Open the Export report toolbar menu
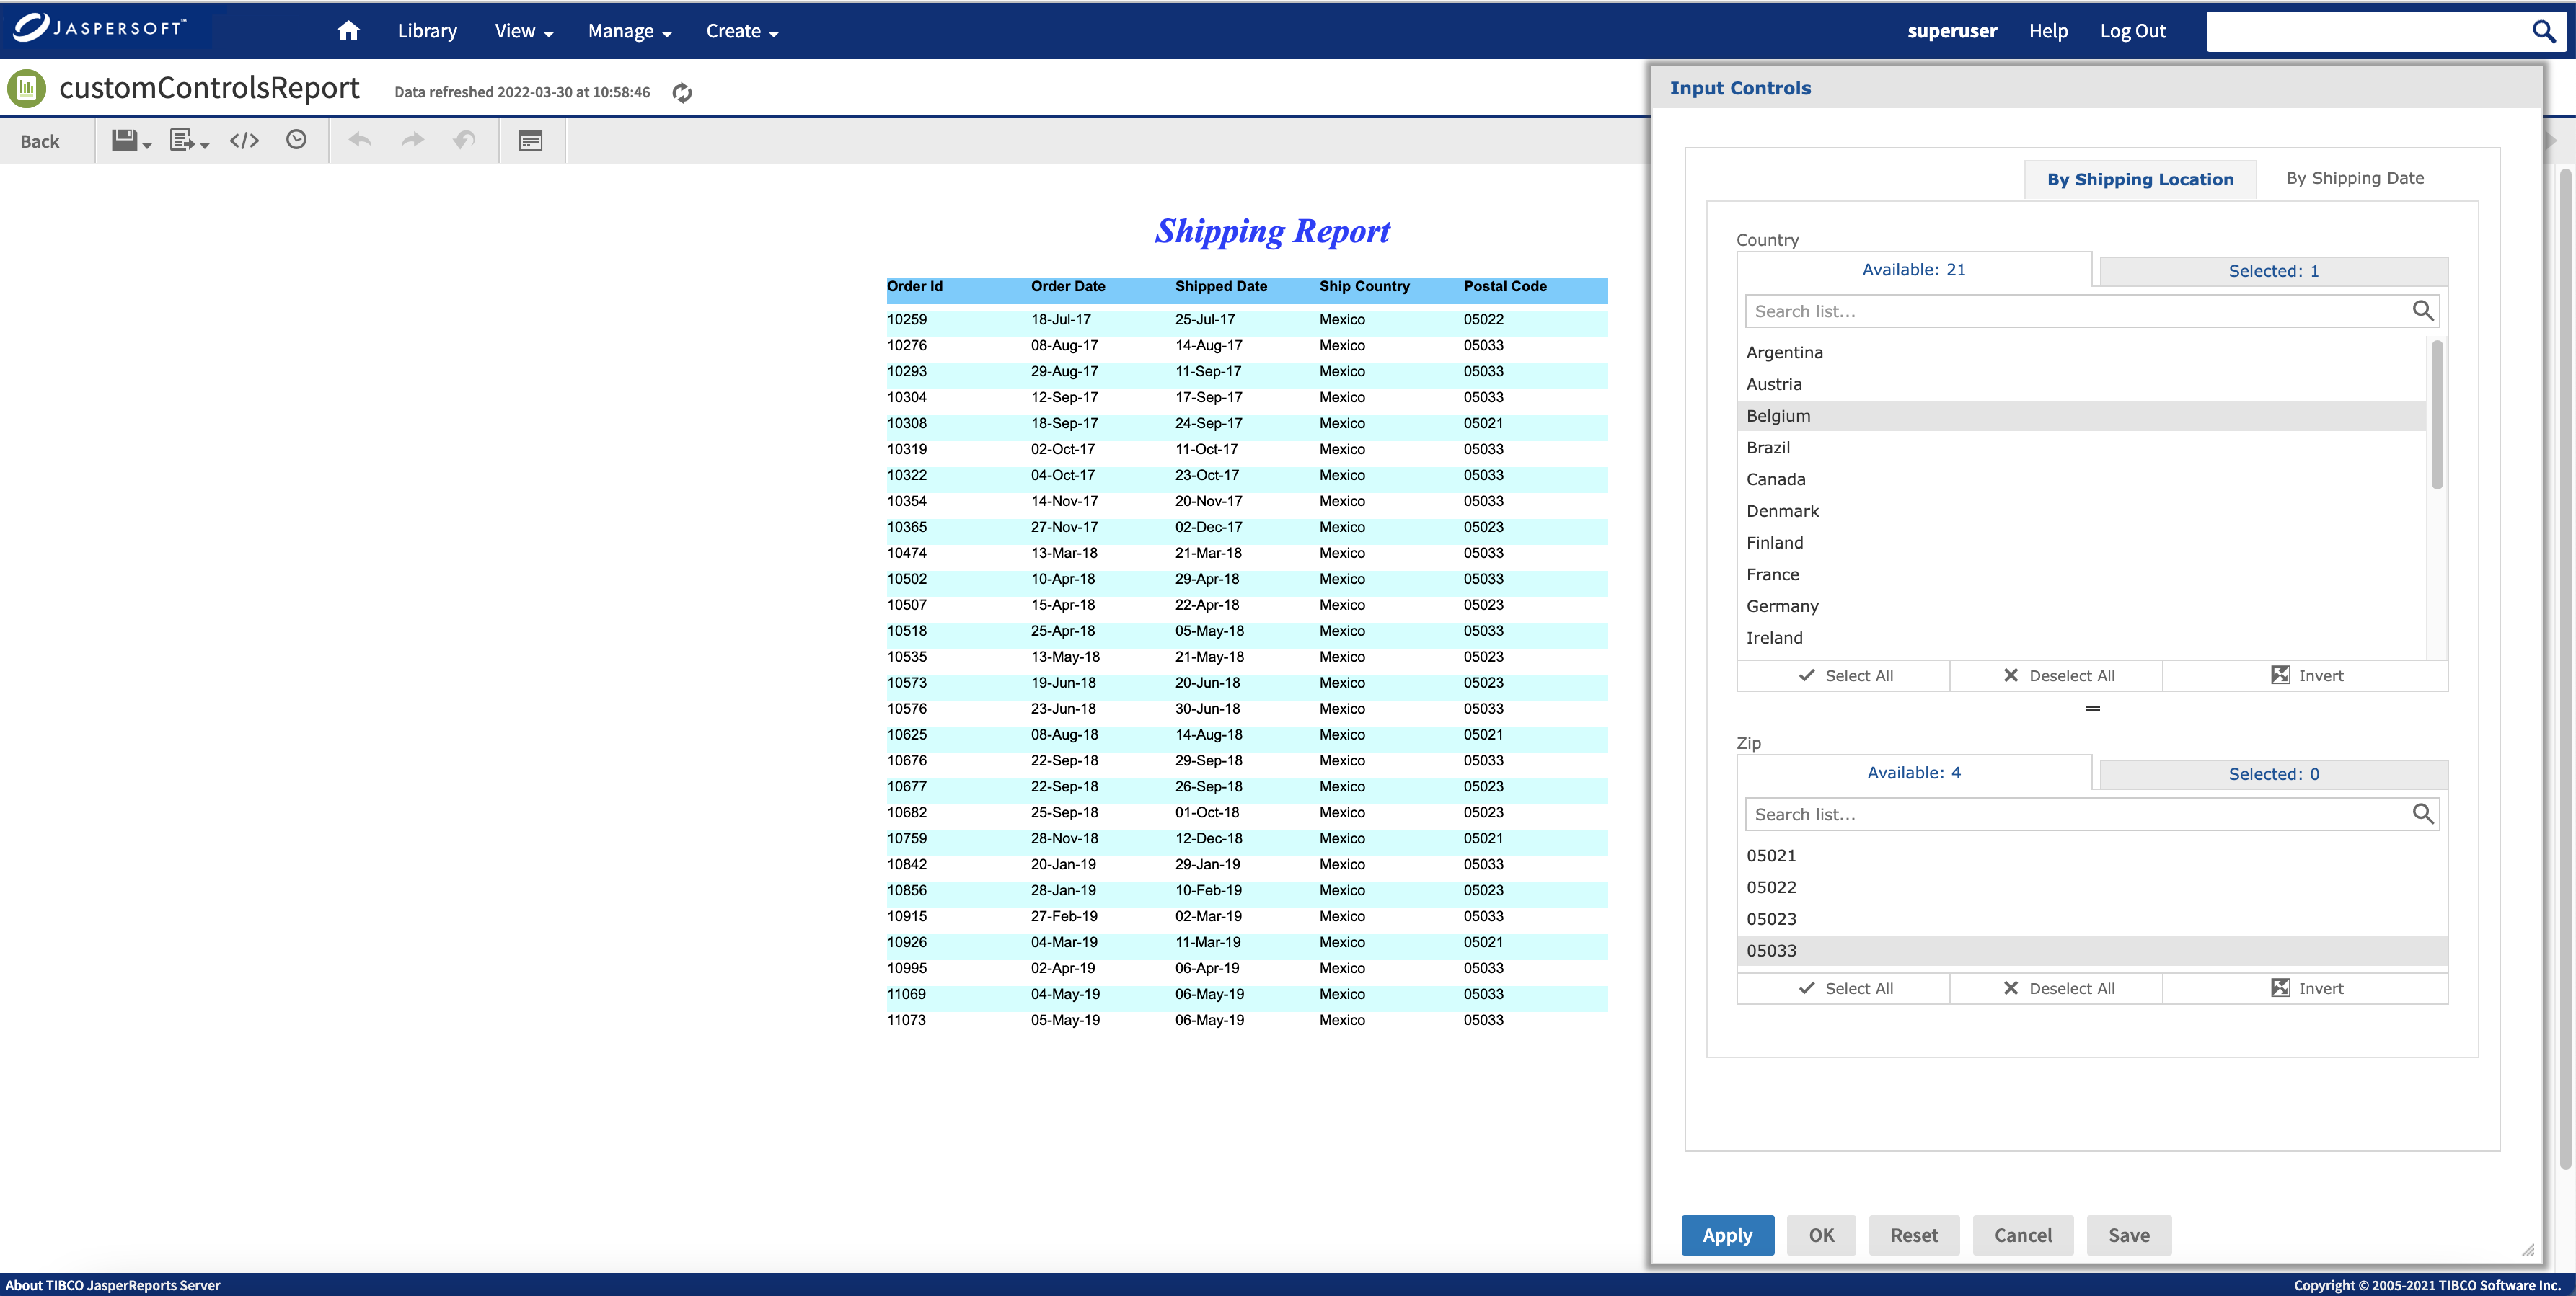 tap(189, 141)
